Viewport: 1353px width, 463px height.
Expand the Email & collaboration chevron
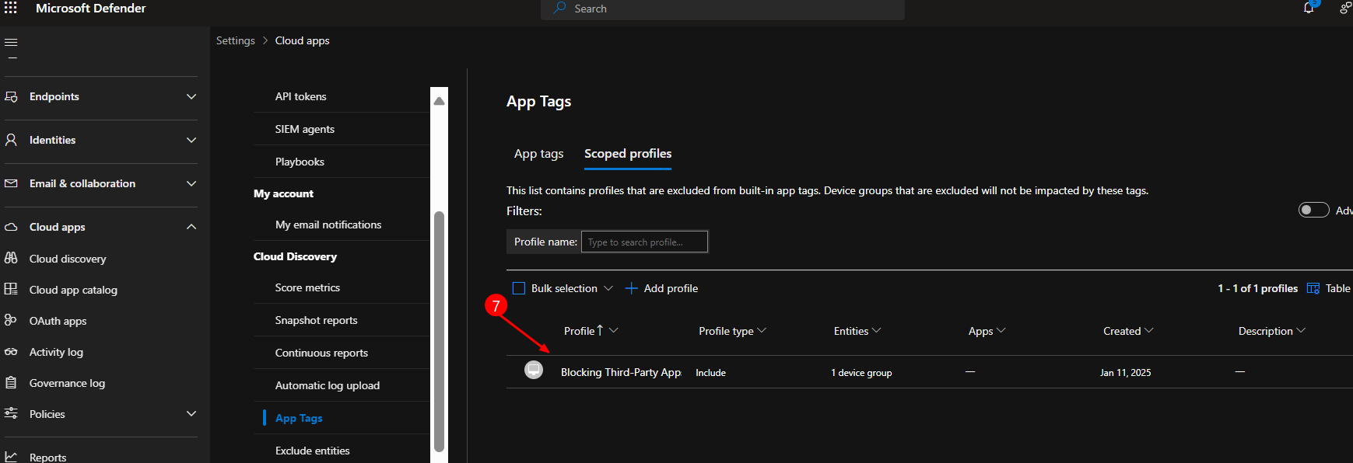(191, 183)
